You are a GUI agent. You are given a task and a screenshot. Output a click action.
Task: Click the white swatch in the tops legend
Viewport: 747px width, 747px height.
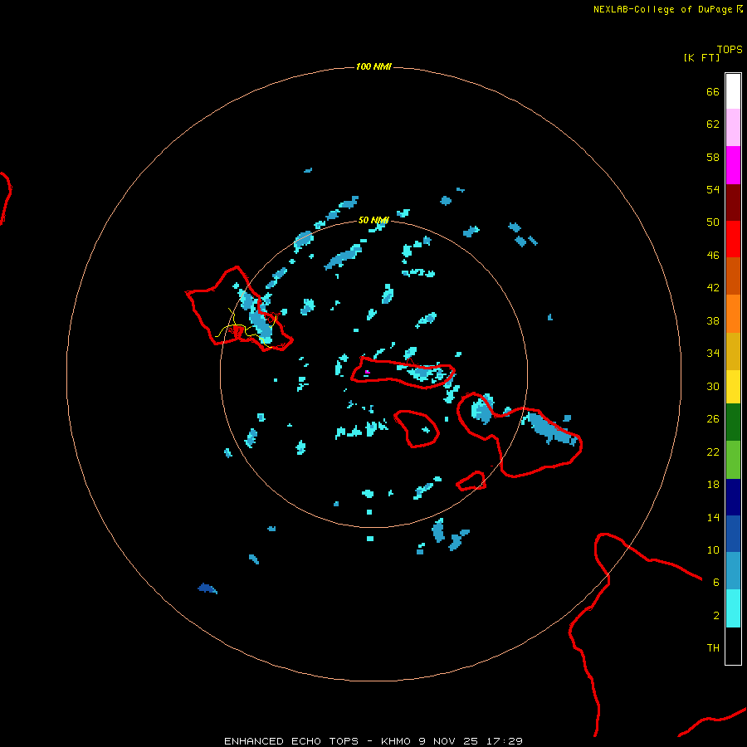733,91
